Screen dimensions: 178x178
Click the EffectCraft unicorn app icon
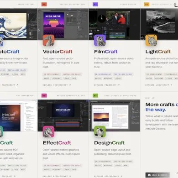tap(48, 132)
